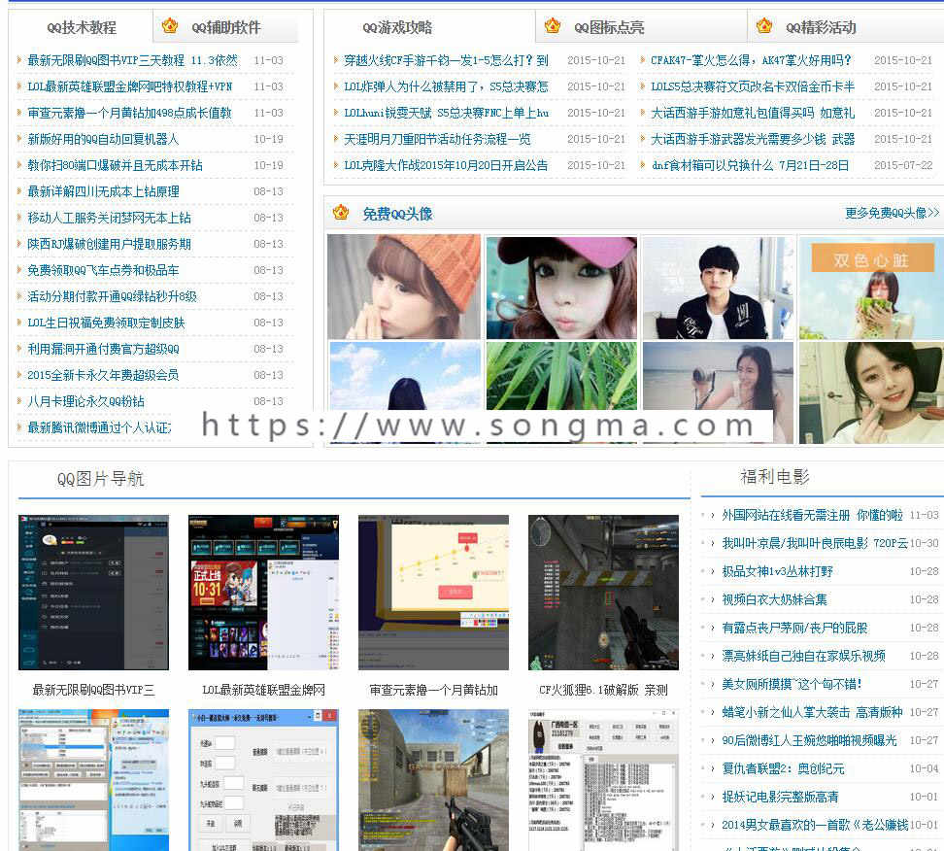Open thumbnail above LOL最新英雄联盟金牌网
944x851 pixels.
[x=264, y=592]
